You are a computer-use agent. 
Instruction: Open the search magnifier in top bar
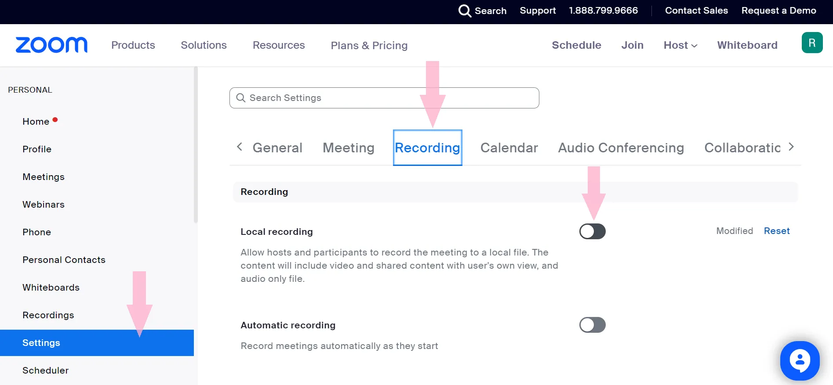pyautogui.click(x=464, y=11)
